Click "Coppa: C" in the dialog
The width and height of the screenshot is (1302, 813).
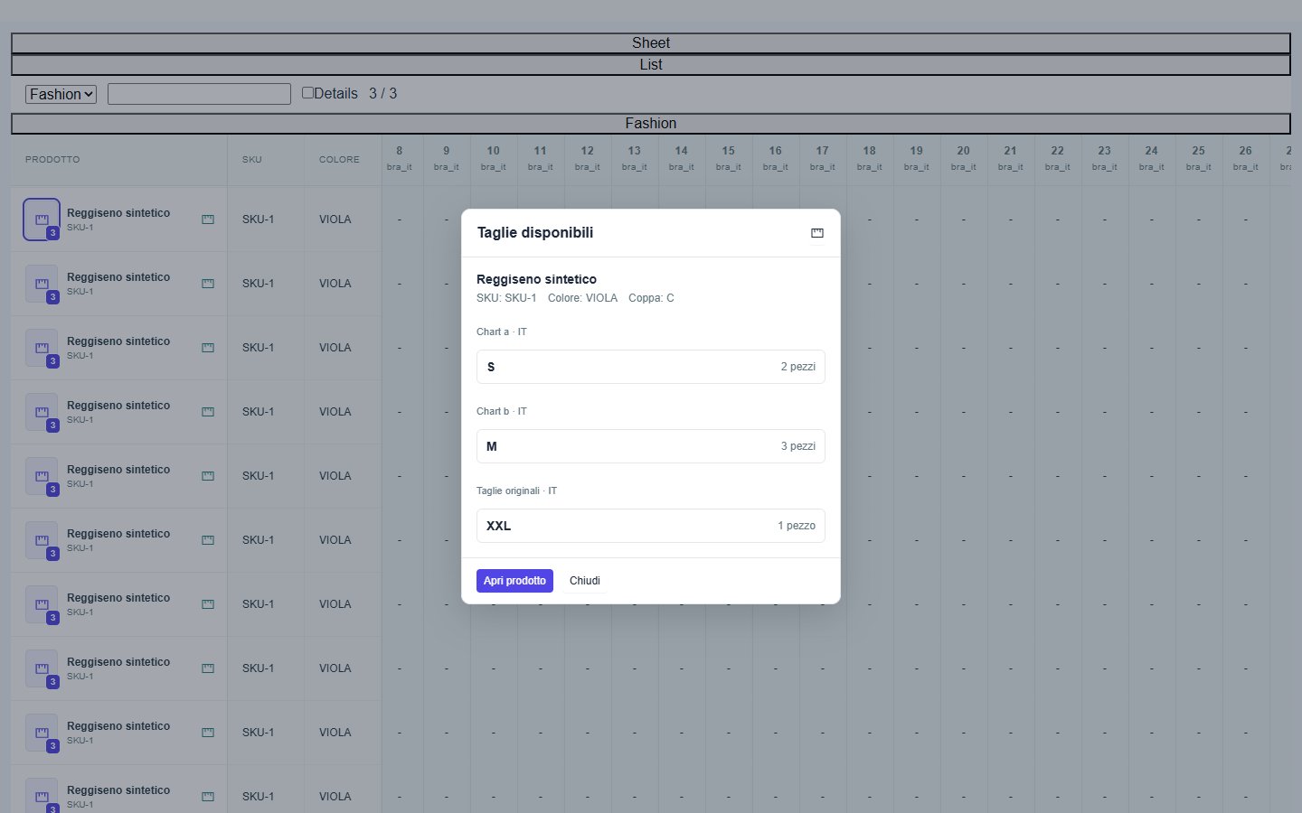click(651, 298)
